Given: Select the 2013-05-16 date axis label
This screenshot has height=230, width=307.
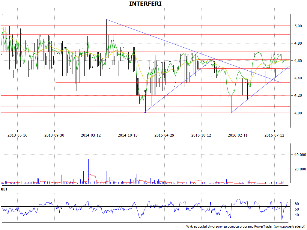Looking at the screenshot, I should 17,135.
